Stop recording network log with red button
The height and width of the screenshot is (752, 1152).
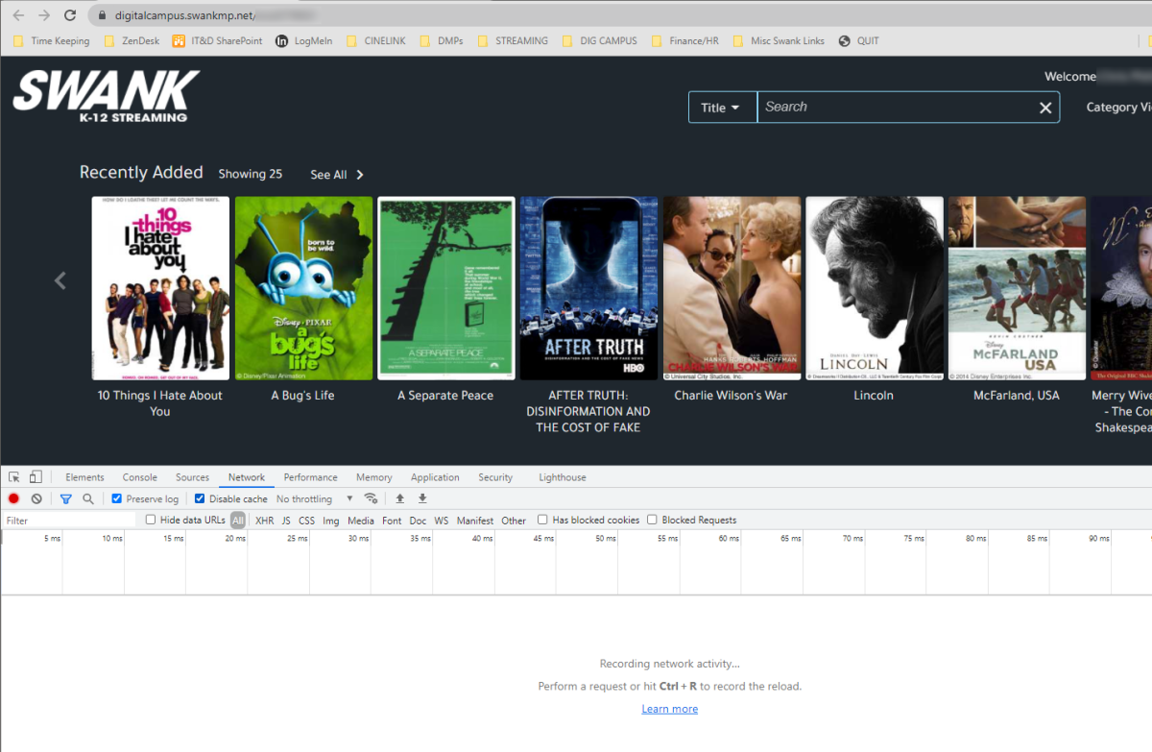coord(13,498)
